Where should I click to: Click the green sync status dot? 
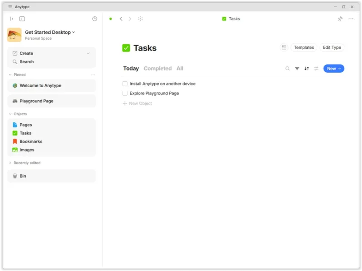pyautogui.click(x=110, y=19)
